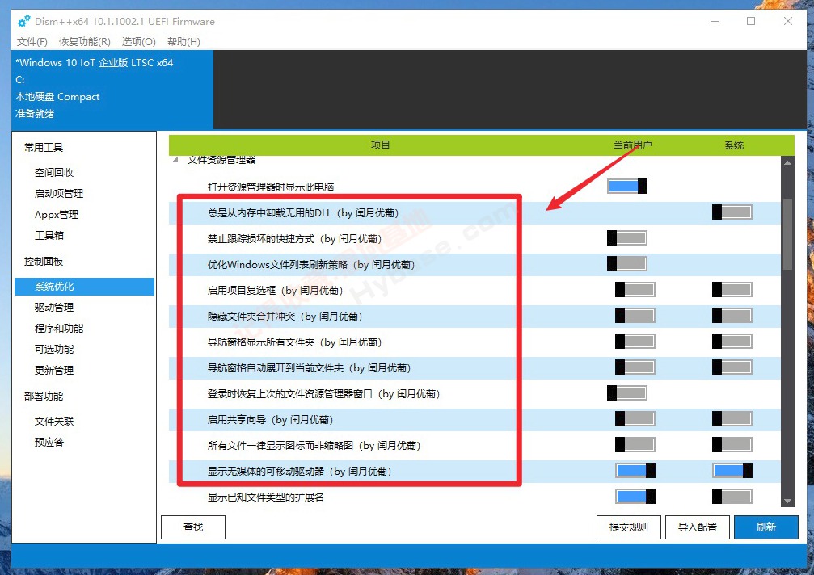Select the 启用共享向导 row label
Screen dimensions: 814x575
270,419
